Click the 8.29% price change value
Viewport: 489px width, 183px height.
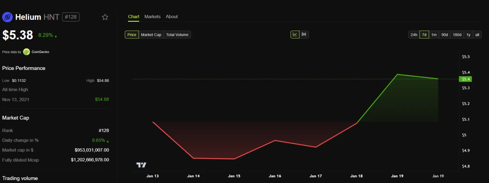[46, 35]
